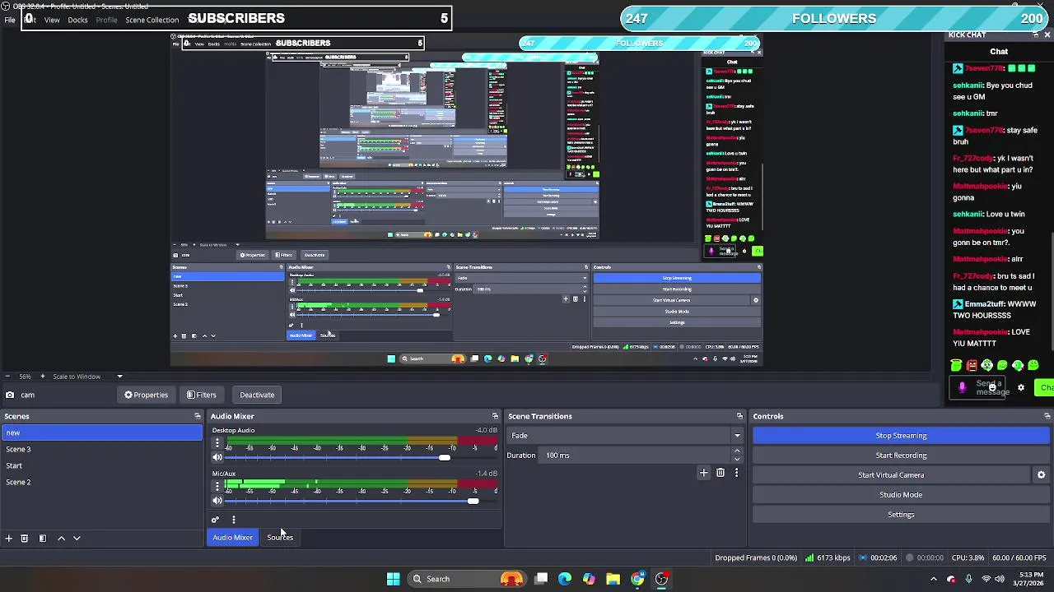Open Microsoft Edge from the taskbar
This screenshot has height=592, width=1054.
click(565, 579)
